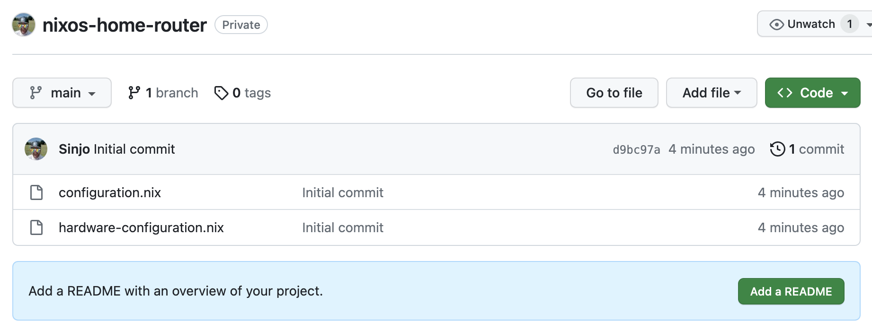Click Sinjo's avatar in the commit row
Viewport: 872px width, 331px height.
36,149
